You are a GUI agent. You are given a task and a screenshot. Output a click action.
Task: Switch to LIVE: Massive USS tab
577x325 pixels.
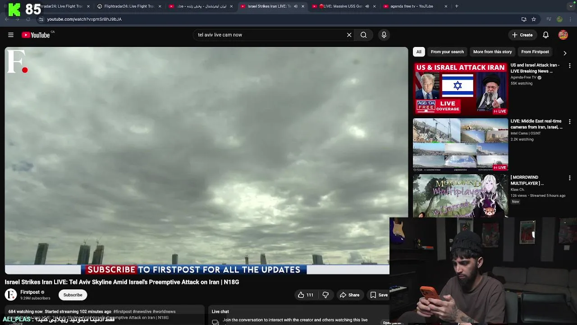coord(343,6)
